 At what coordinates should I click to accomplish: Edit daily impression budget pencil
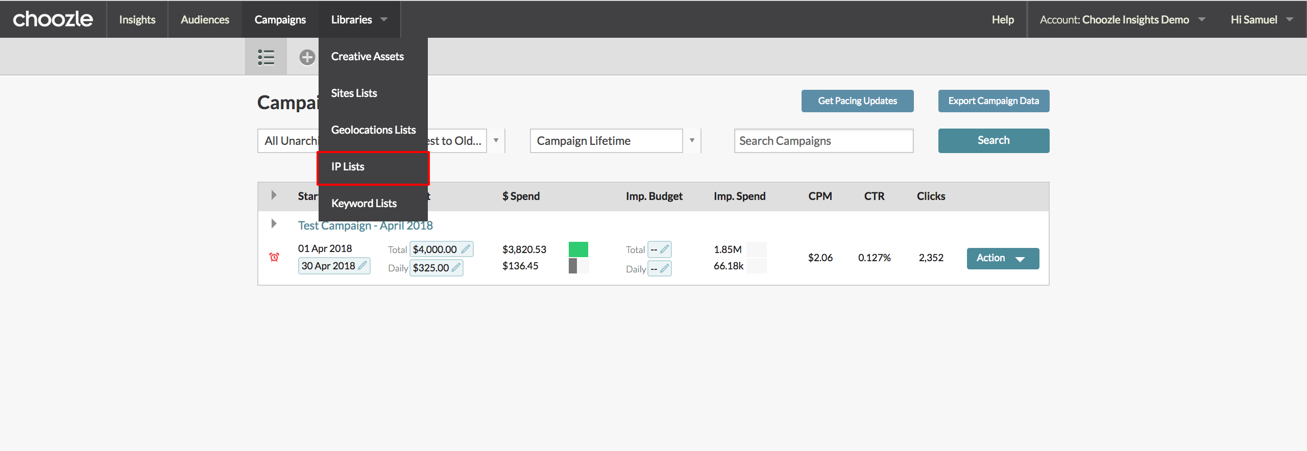(664, 268)
